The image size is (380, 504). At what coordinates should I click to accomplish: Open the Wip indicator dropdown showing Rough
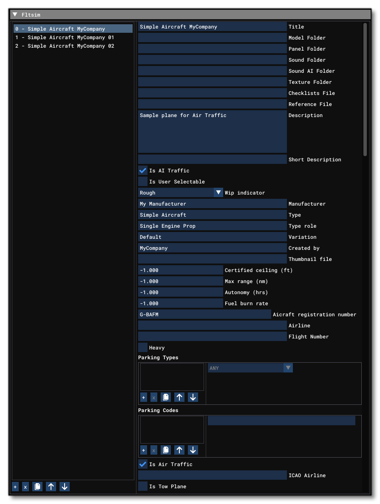point(218,192)
